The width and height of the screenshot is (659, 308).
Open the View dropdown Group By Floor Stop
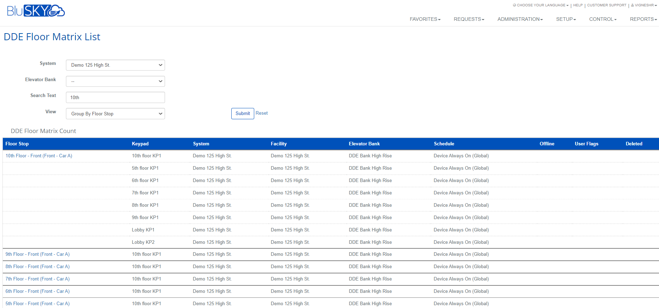[115, 114]
